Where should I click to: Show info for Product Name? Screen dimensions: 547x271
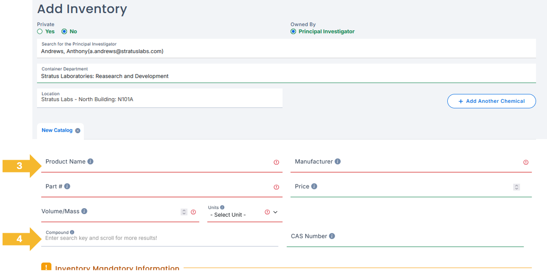click(90, 161)
